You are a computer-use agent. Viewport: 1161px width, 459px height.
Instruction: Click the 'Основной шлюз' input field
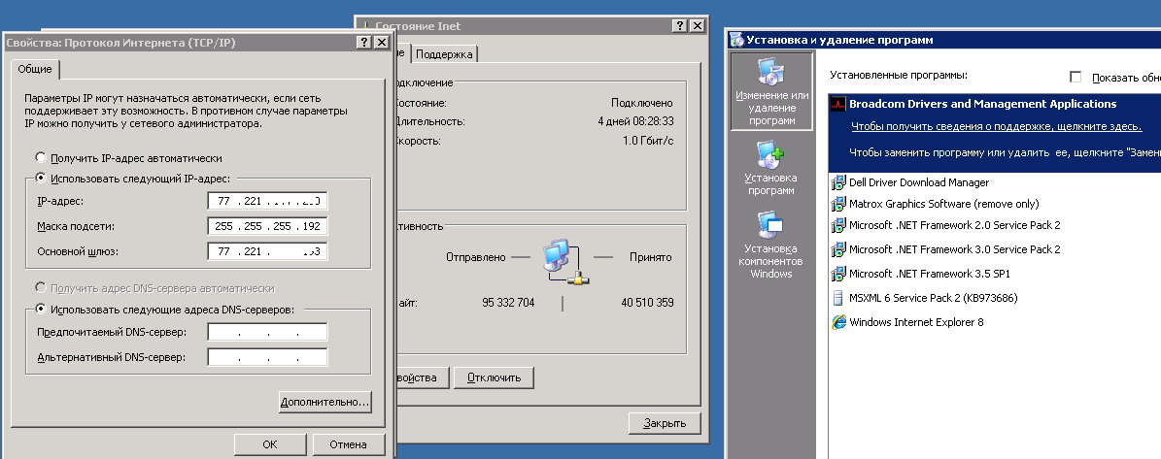pyautogui.click(x=267, y=251)
